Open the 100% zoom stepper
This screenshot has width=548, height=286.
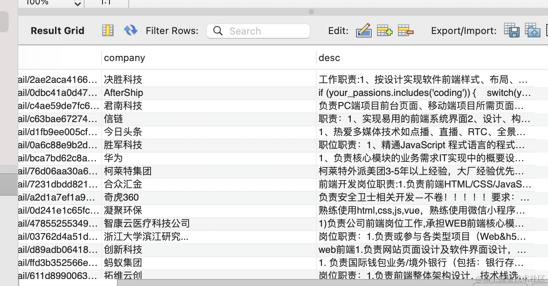78,3
